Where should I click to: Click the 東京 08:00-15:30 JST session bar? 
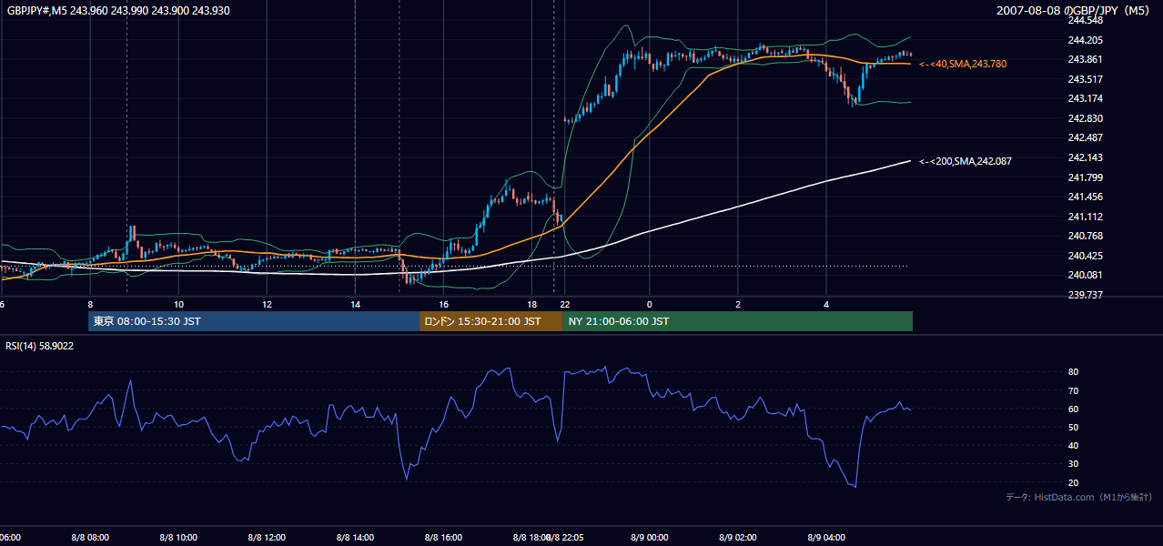coord(254,321)
